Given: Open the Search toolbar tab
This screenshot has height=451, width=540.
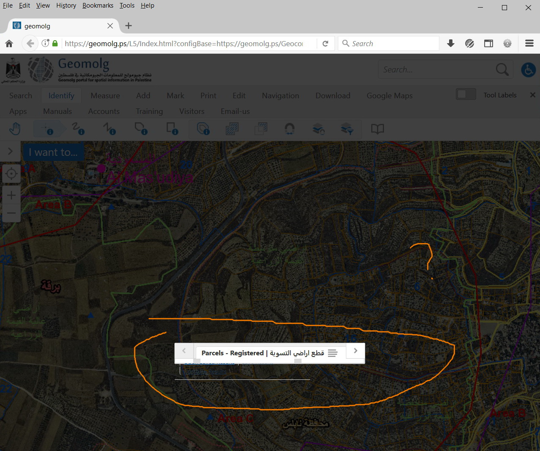Looking at the screenshot, I should pos(21,96).
